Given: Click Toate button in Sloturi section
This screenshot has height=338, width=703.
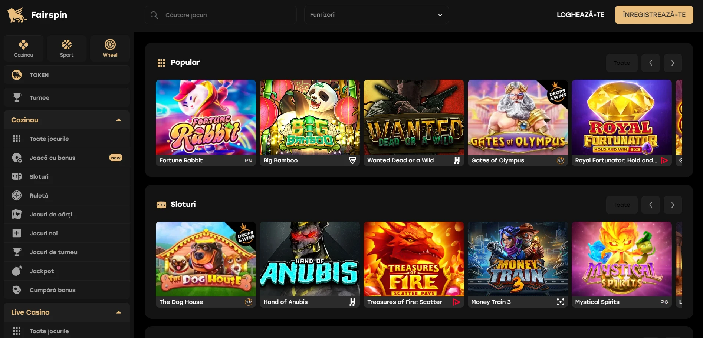Looking at the screenshot, I should point(622,205).
